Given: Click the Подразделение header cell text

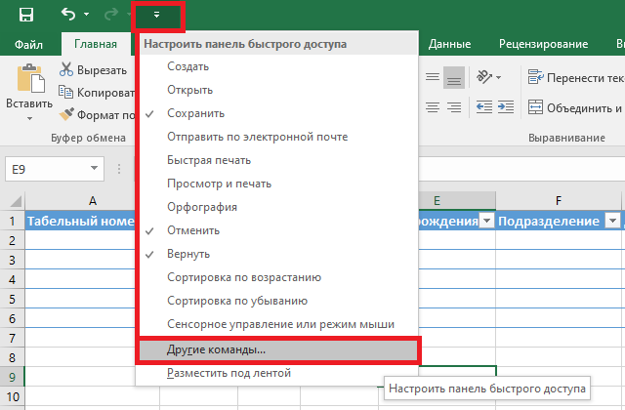Looking at the screenshot, I should point(549,221).
